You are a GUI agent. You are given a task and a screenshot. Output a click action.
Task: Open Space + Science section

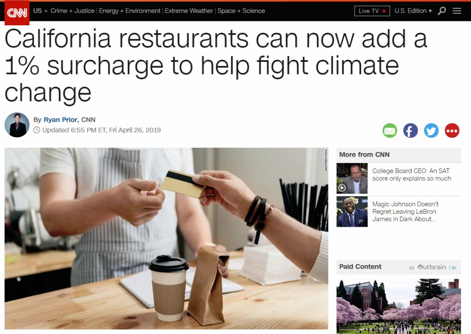coord(241,11)
